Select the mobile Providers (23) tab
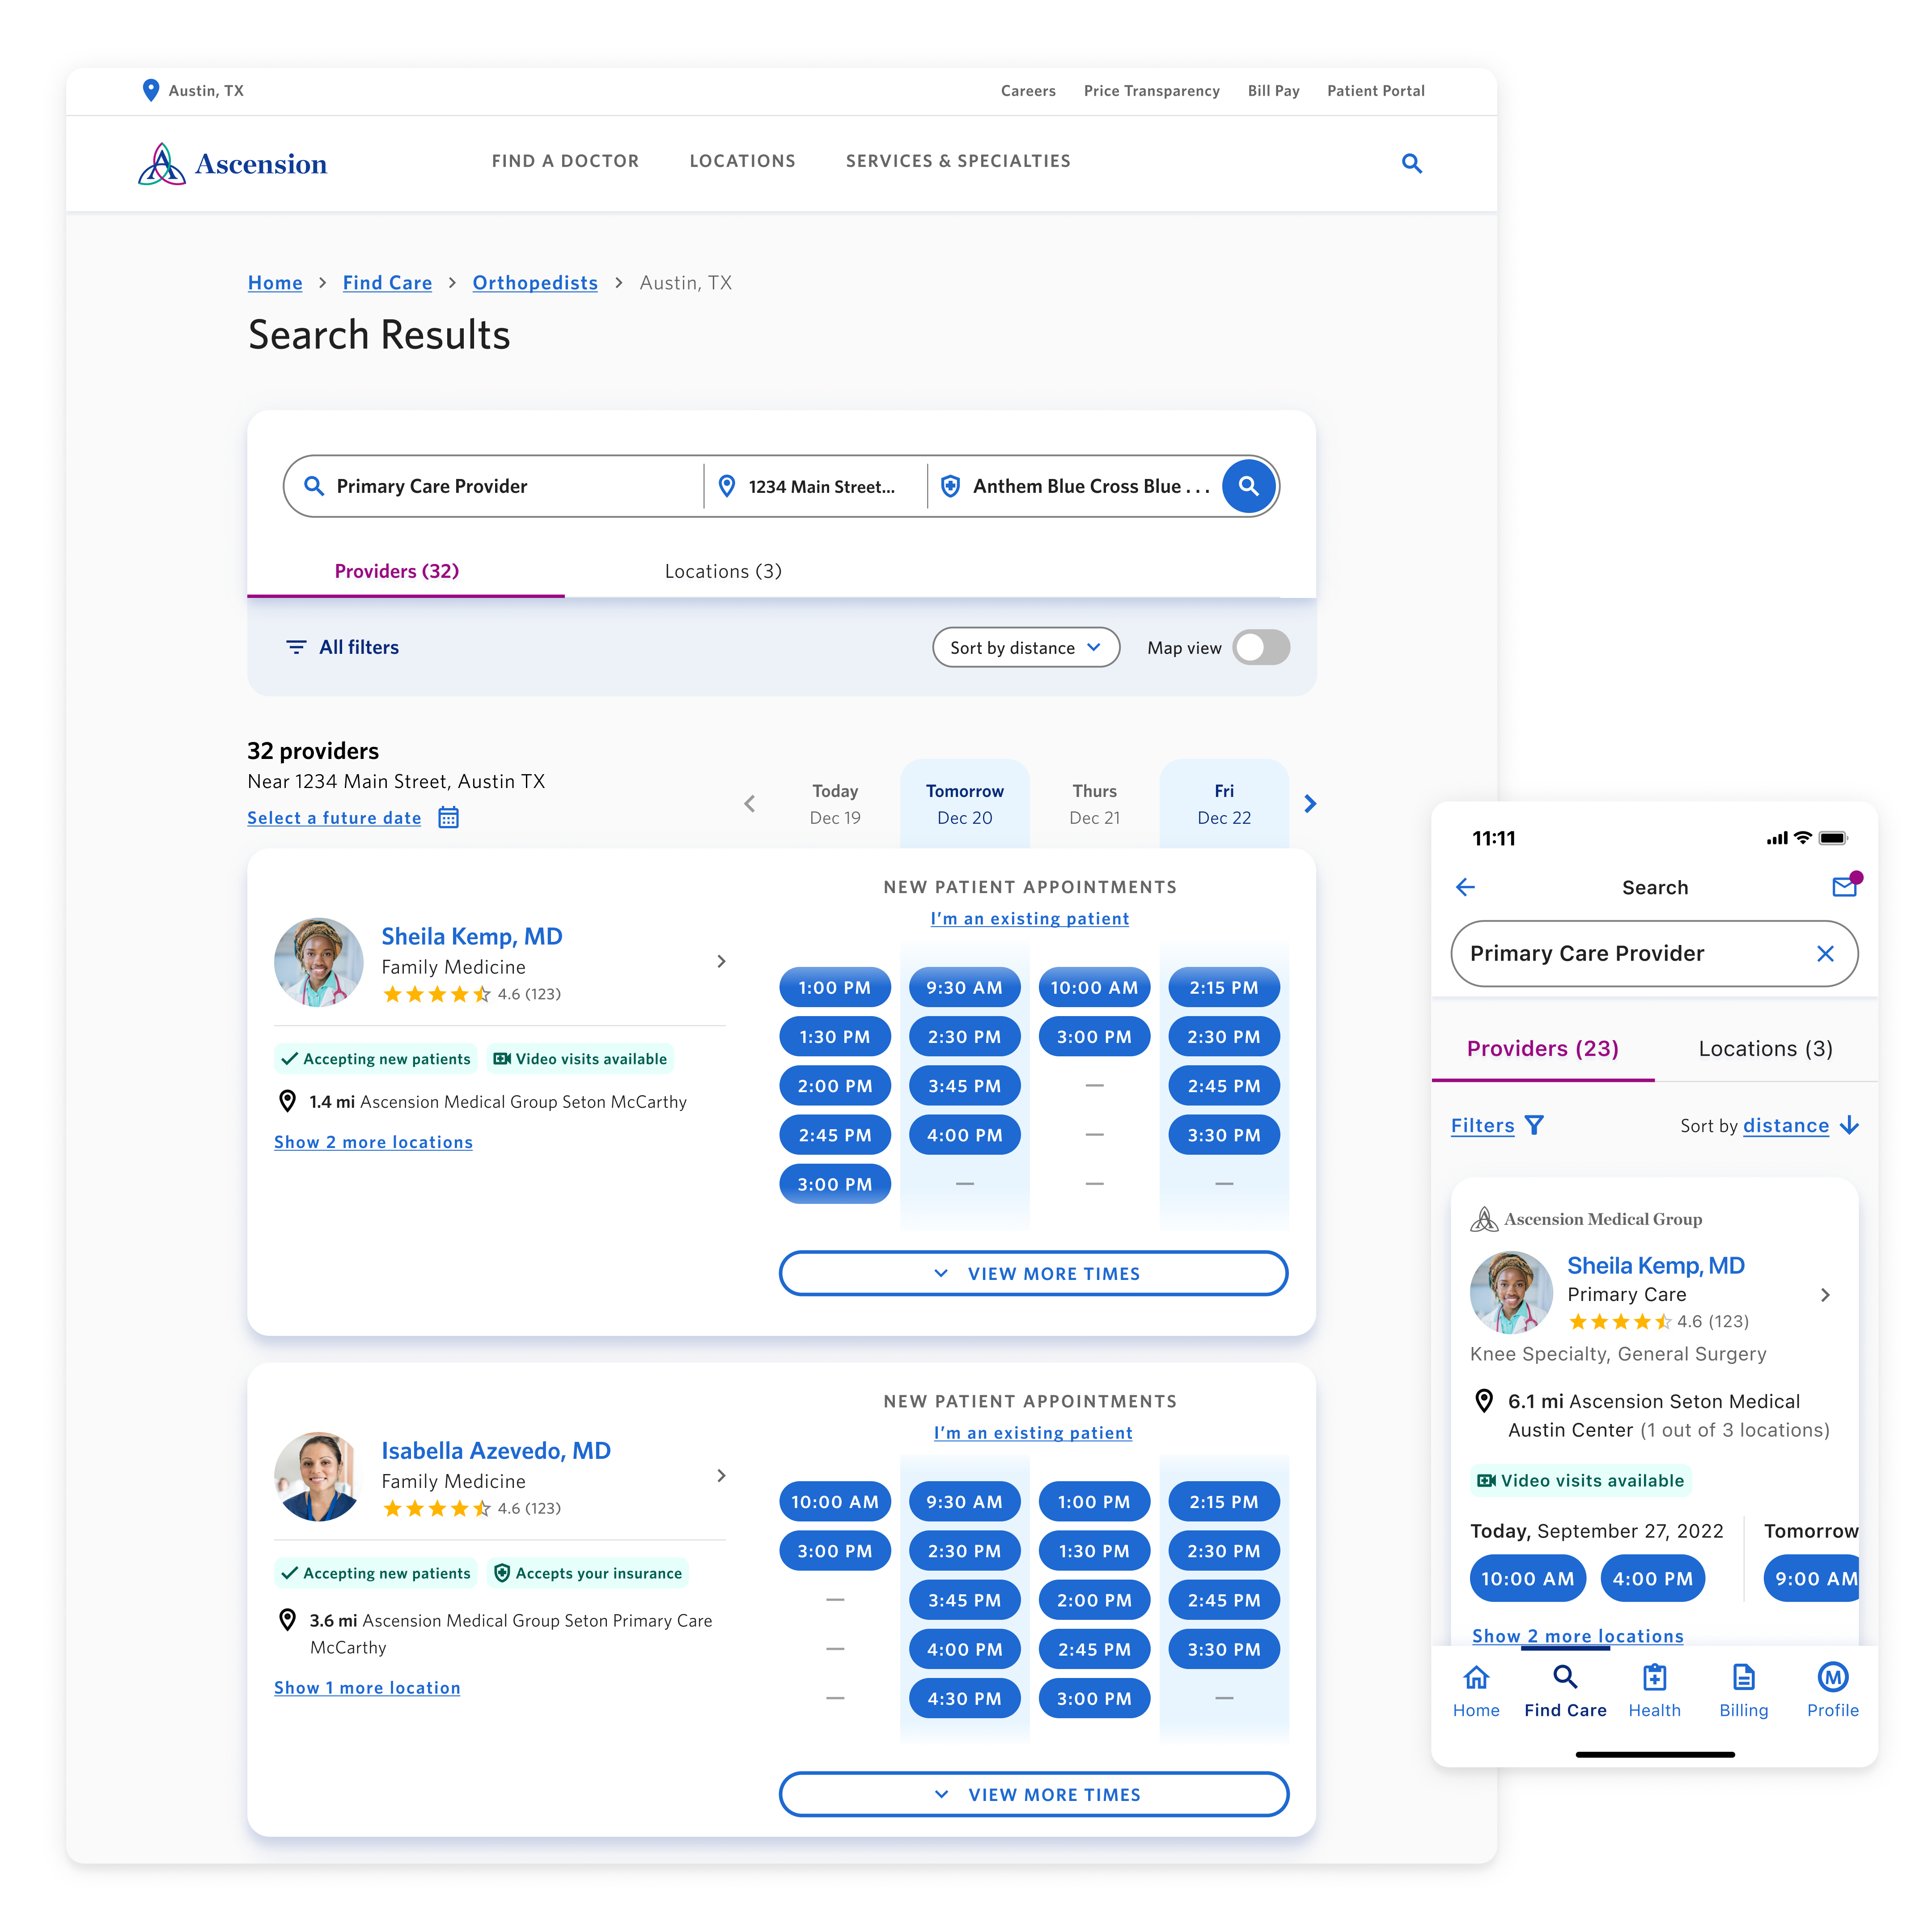The height and width of the screenshot is (1932, 1932). pos(1543,1049)
